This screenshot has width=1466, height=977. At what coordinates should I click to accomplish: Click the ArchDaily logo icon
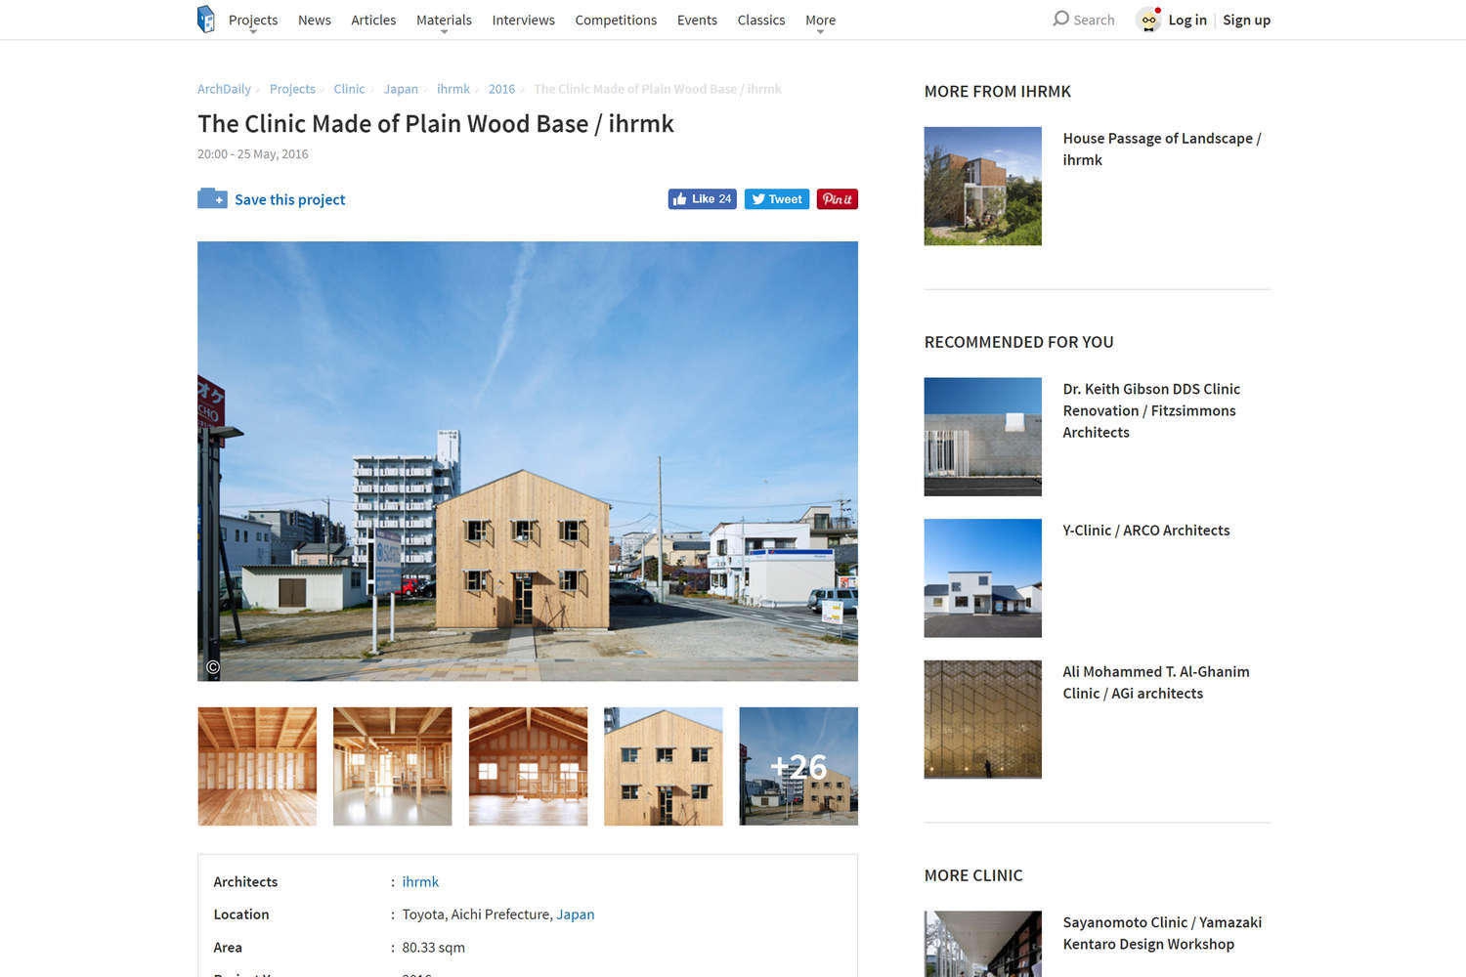tap(205, 19)
